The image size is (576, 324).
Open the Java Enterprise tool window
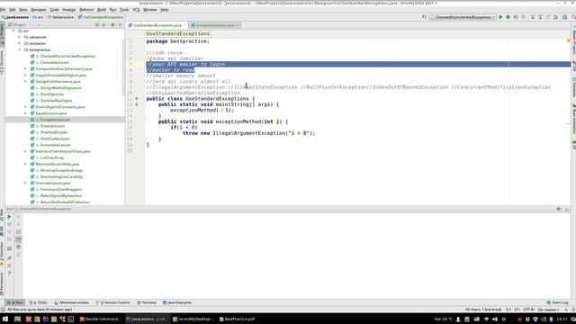(177, 302)
